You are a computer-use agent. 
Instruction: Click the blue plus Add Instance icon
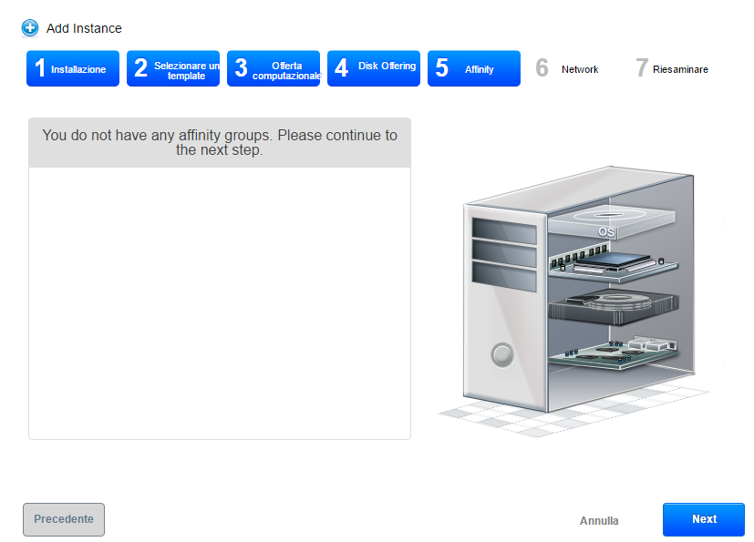pos(30,28)
